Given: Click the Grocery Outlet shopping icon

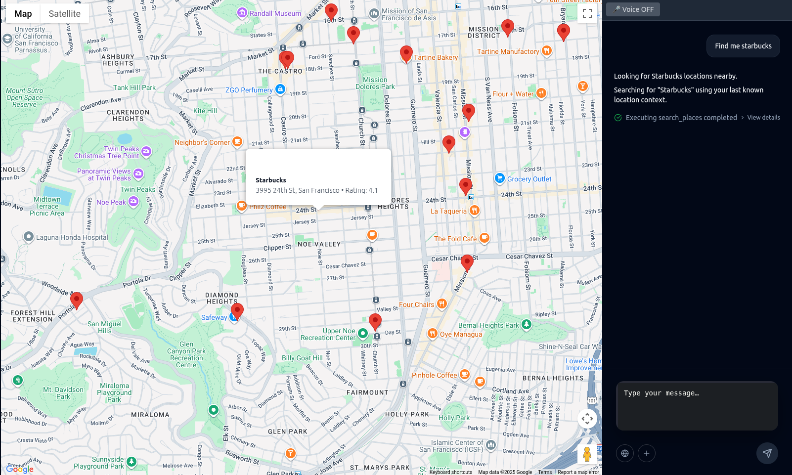Looking at the screenshot, I should 499,178.
